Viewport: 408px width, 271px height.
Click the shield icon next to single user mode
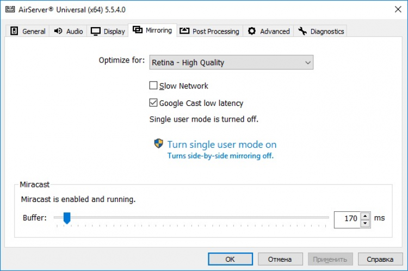158,143
